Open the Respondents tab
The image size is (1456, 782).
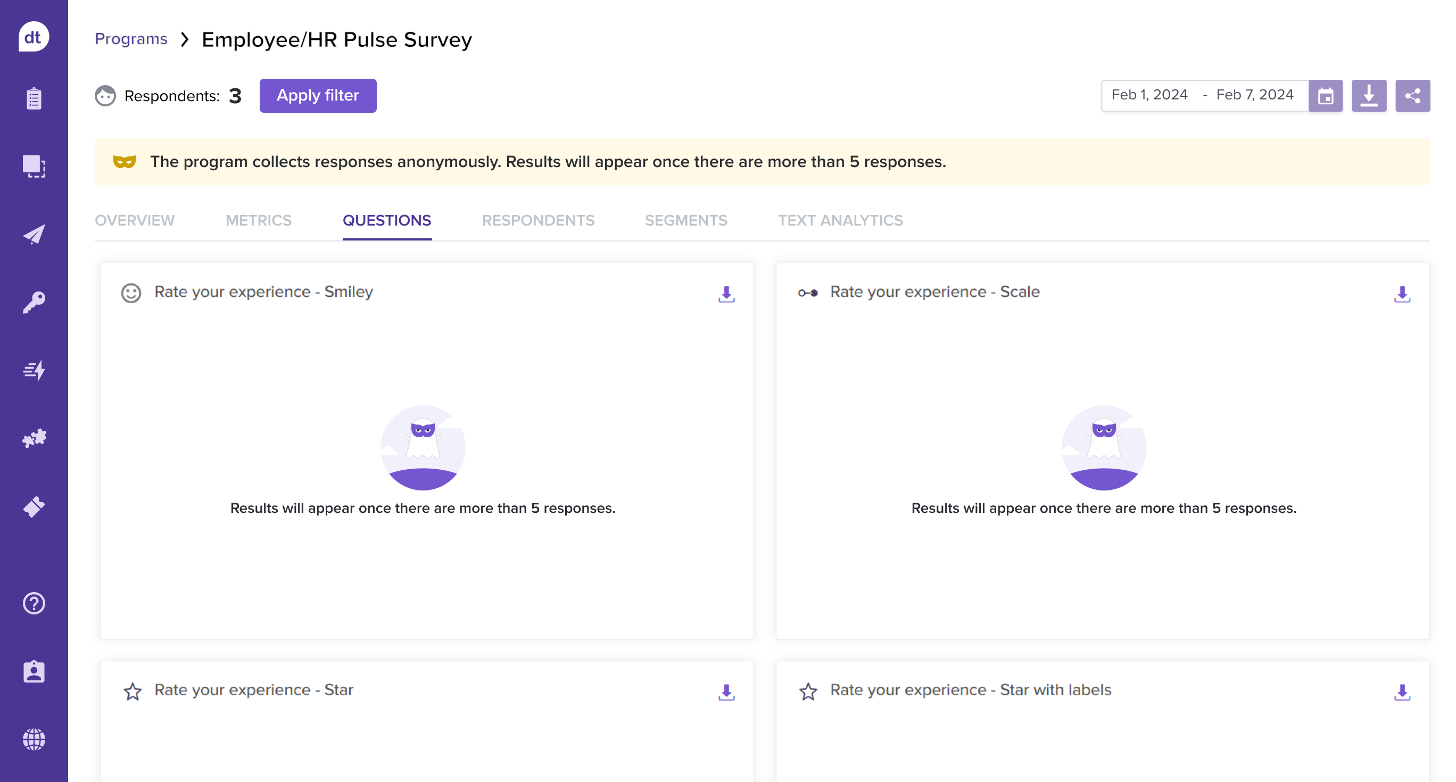537,220
